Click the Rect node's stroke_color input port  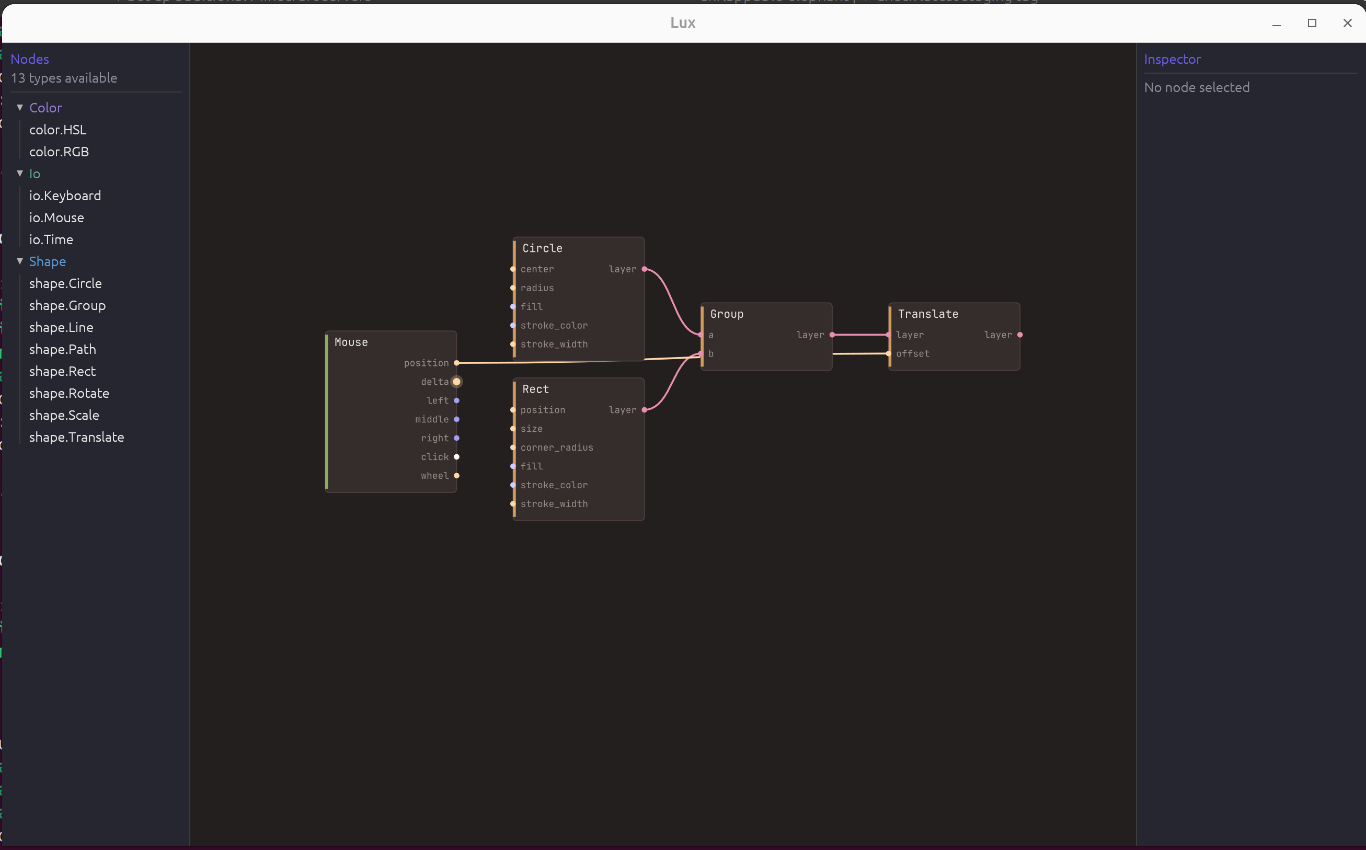point(513,485)
